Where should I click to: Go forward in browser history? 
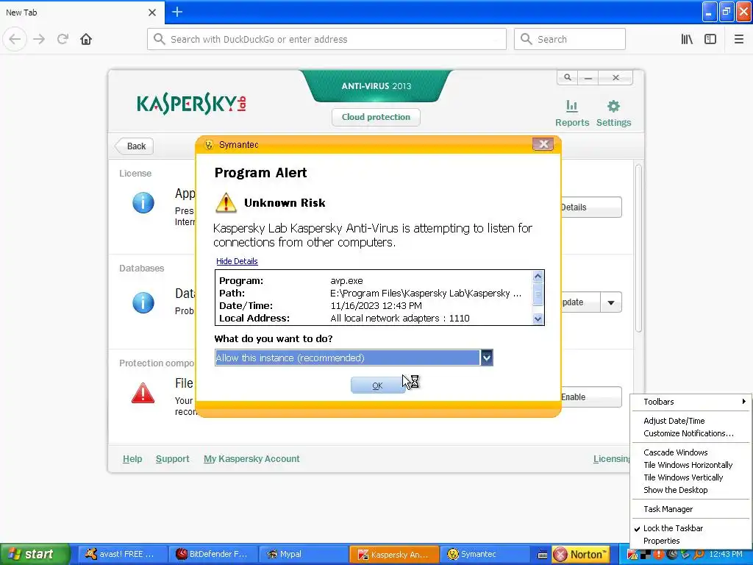coord(40,40)
